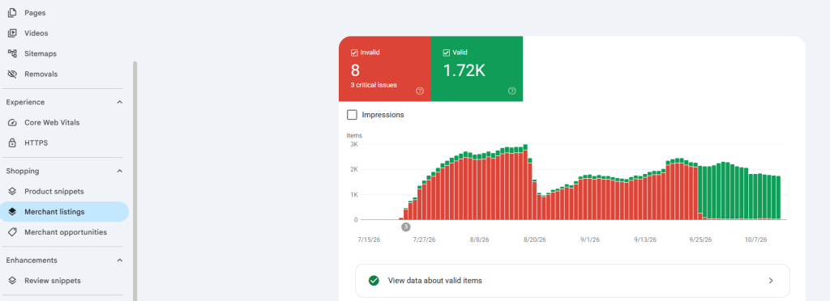Collapse the Enhancements section
Screen dimensions: 830x301
tap(120, 261)
